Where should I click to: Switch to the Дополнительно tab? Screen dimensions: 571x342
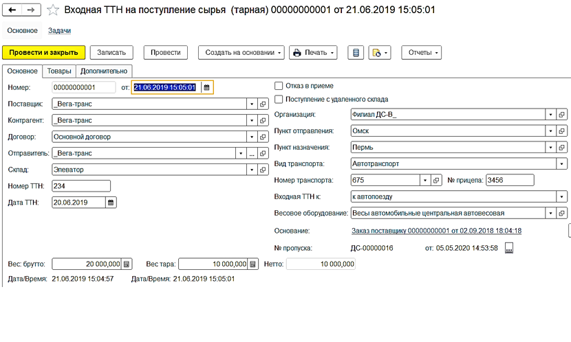[x=104, y=71]
